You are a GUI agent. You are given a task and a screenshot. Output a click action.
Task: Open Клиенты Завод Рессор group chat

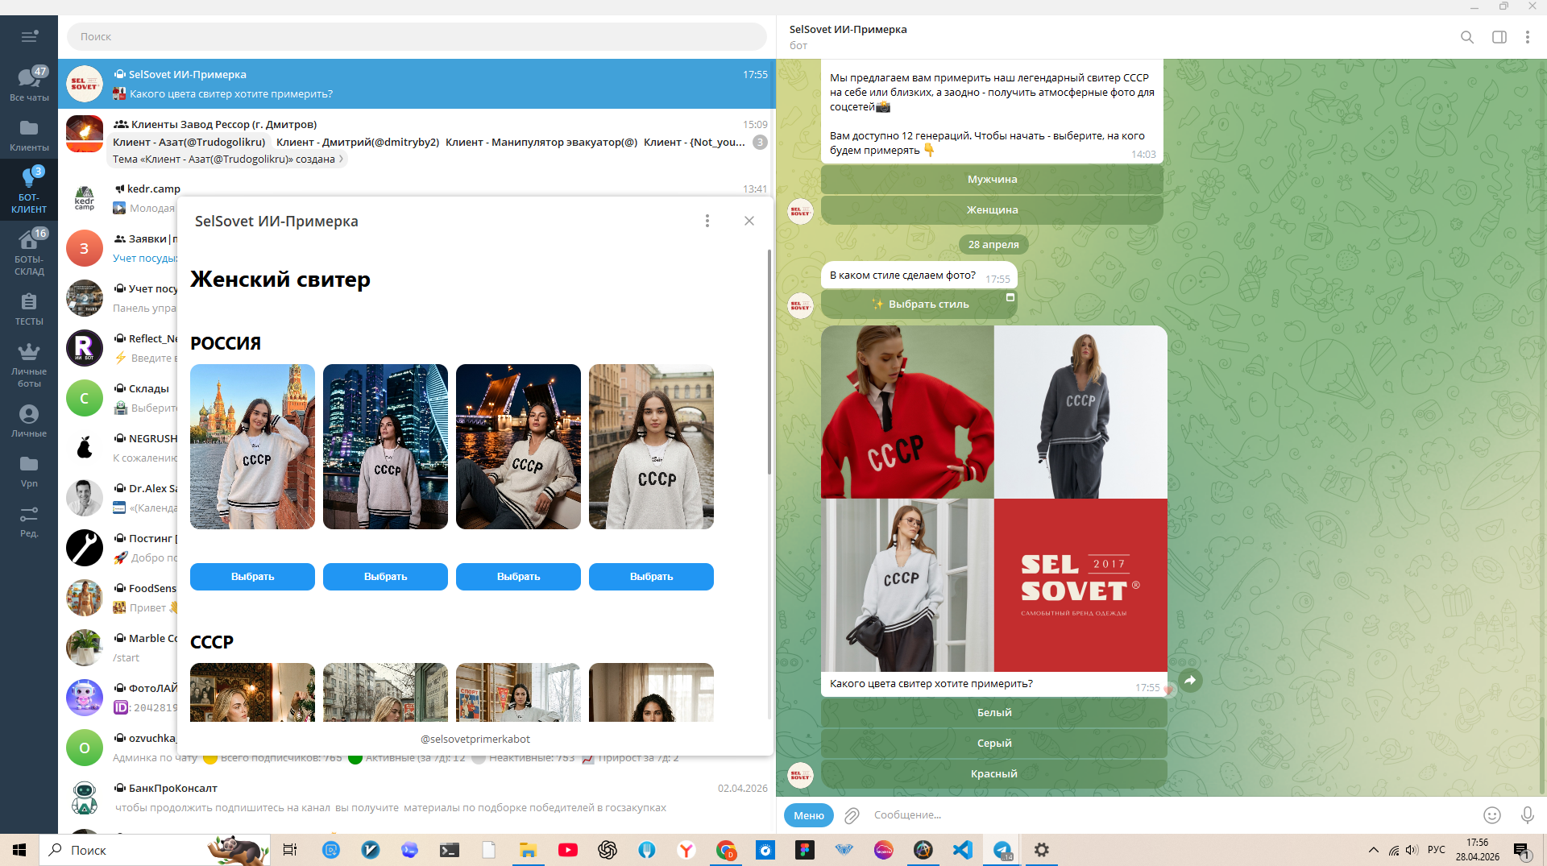417,141
